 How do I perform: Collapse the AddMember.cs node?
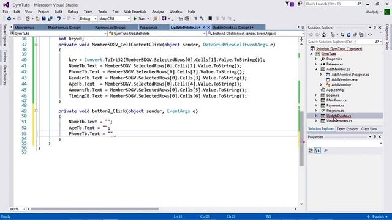pyautogui.click(x=316, y=69)
